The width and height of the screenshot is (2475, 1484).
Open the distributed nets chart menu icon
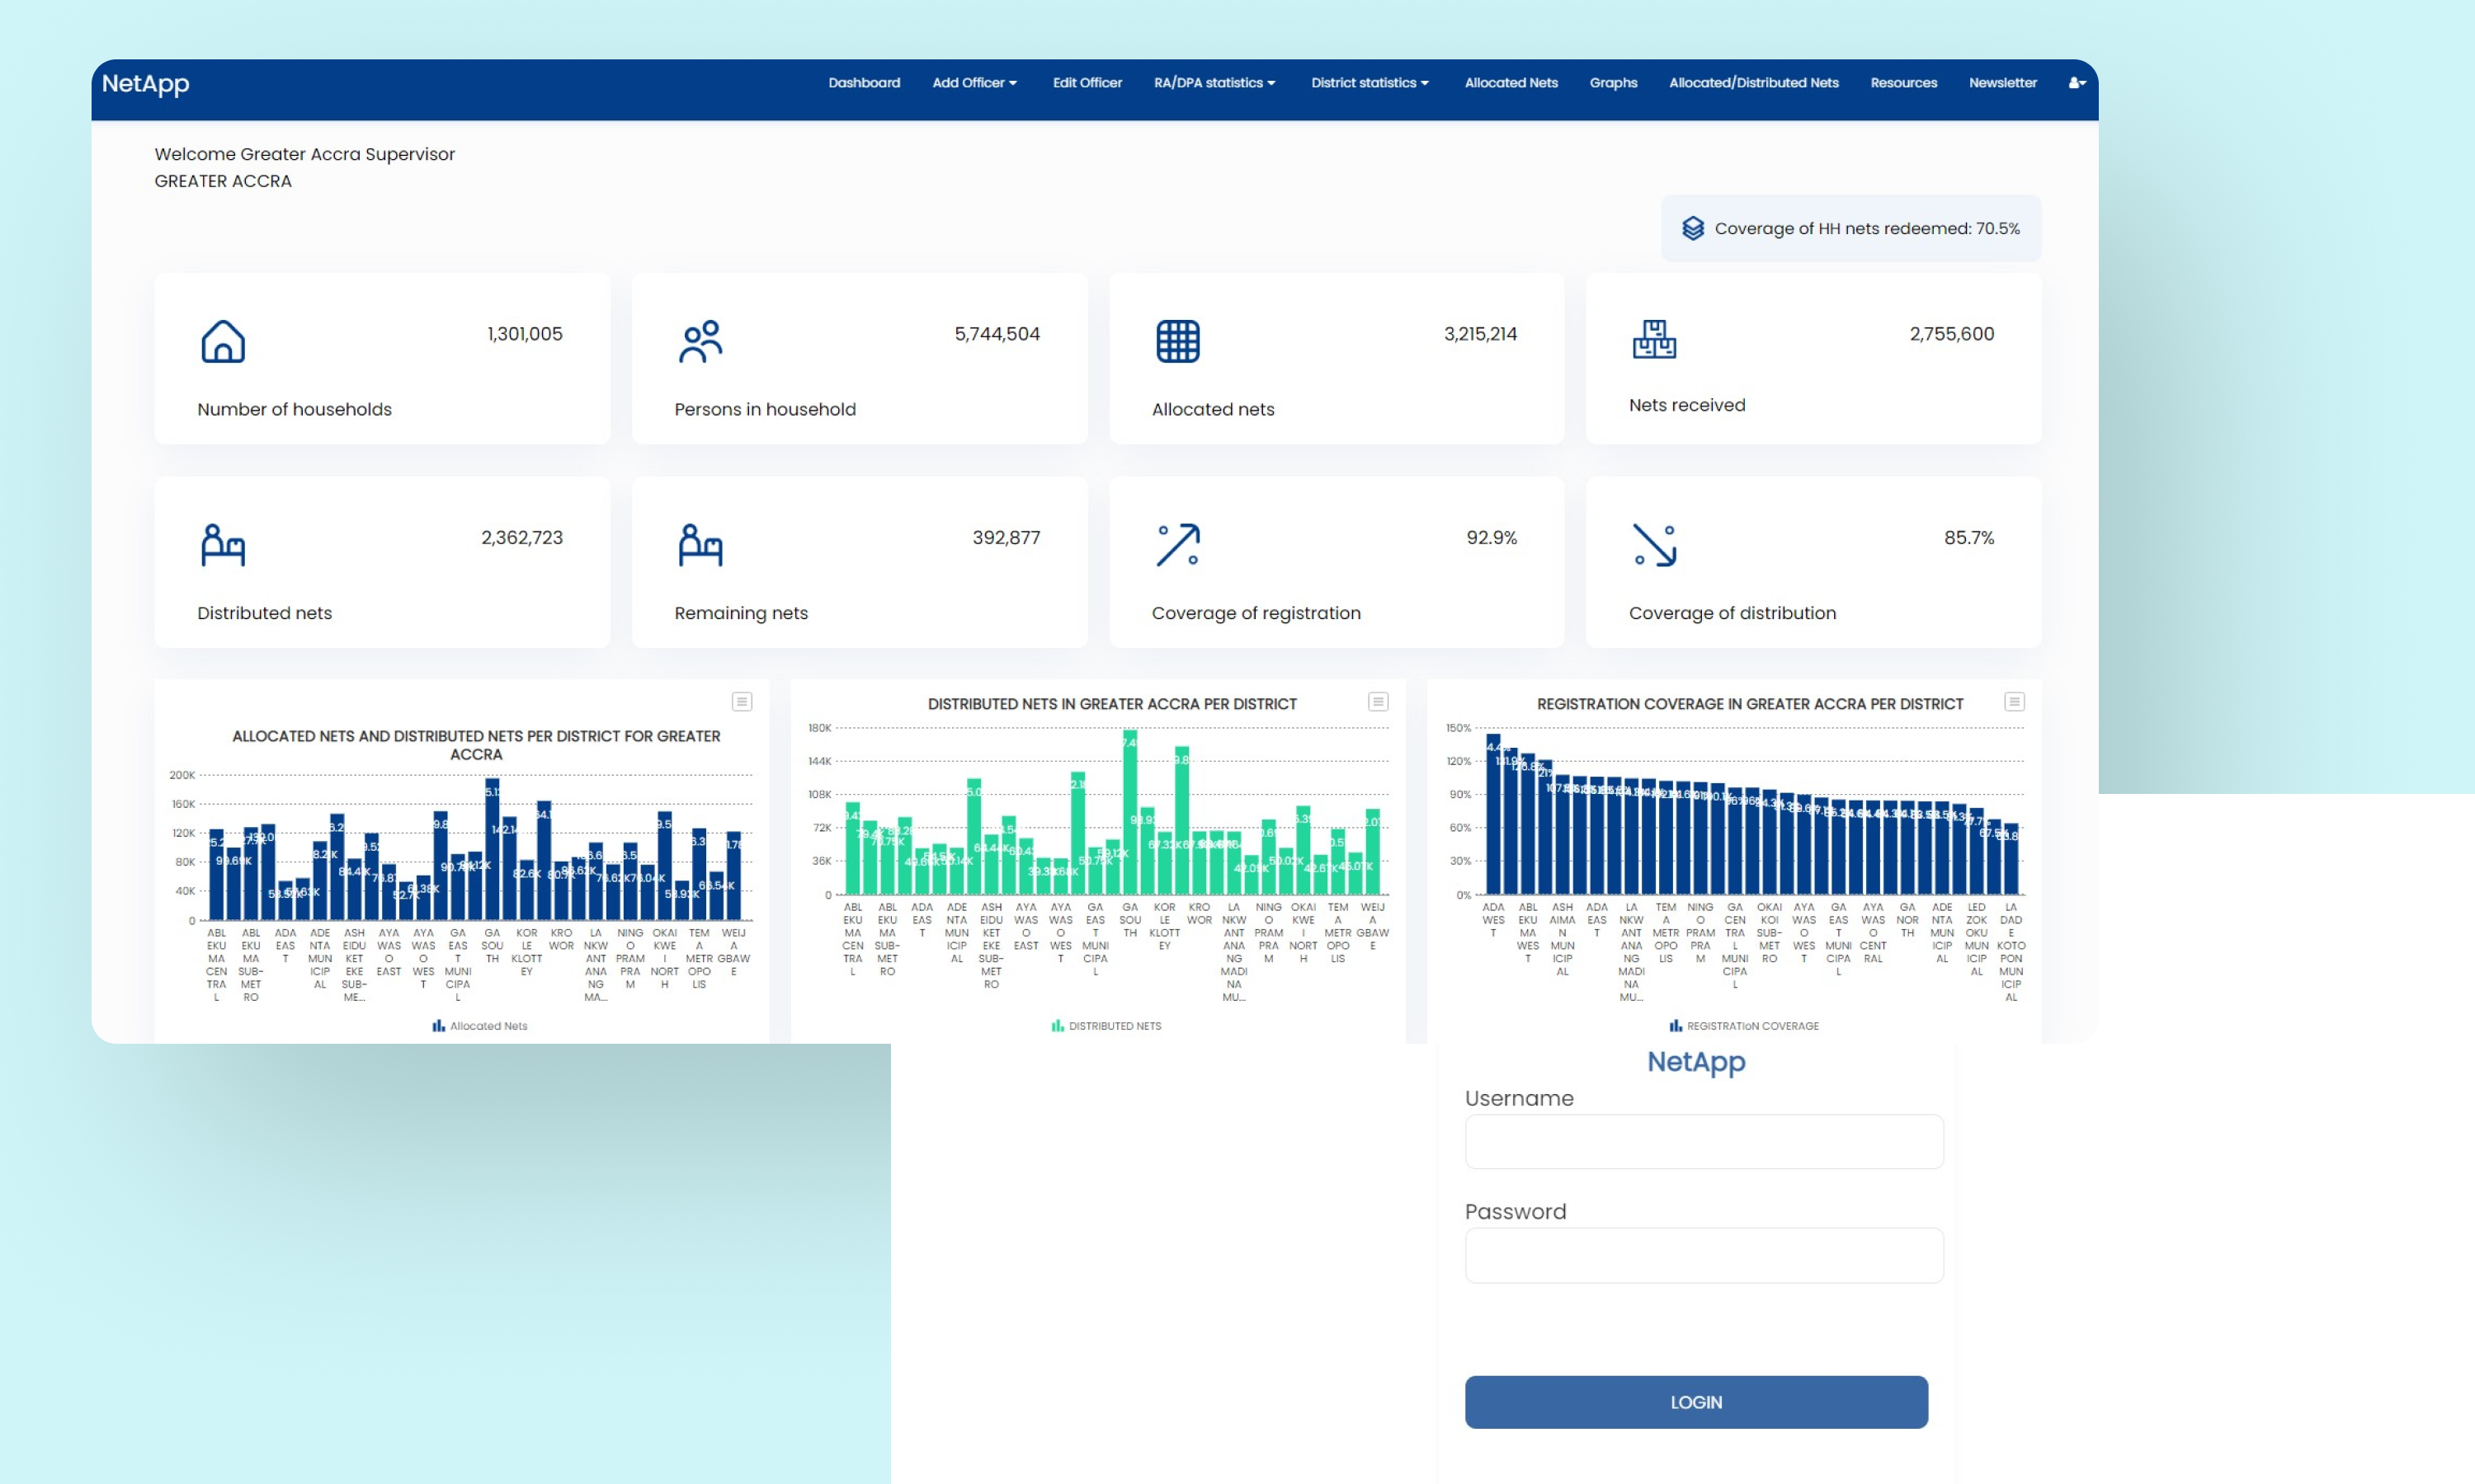coord(1378,702)
